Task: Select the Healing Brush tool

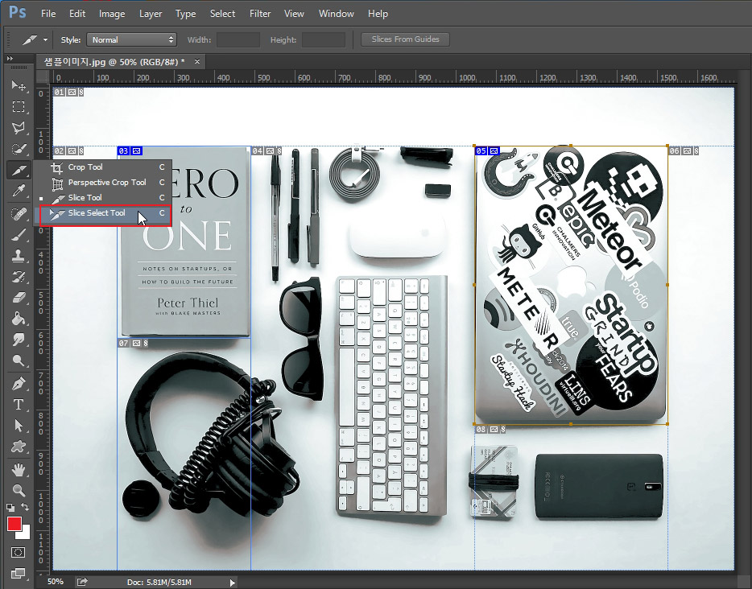Action: 19,213
